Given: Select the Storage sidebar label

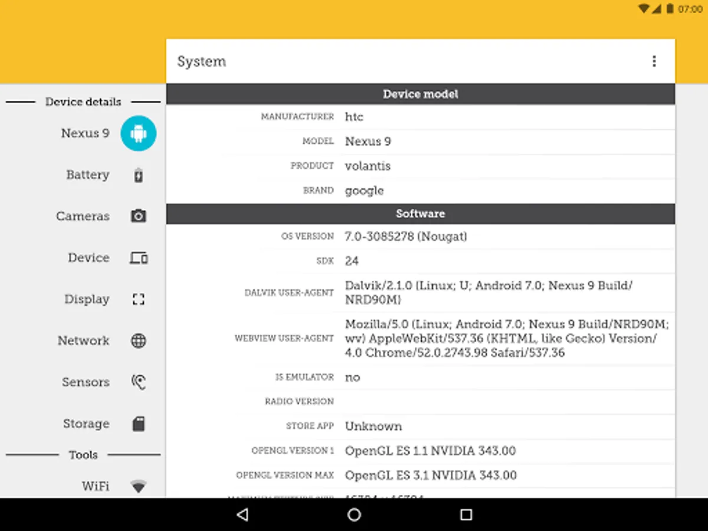Looking at the screenshot, I should point(86,424).
